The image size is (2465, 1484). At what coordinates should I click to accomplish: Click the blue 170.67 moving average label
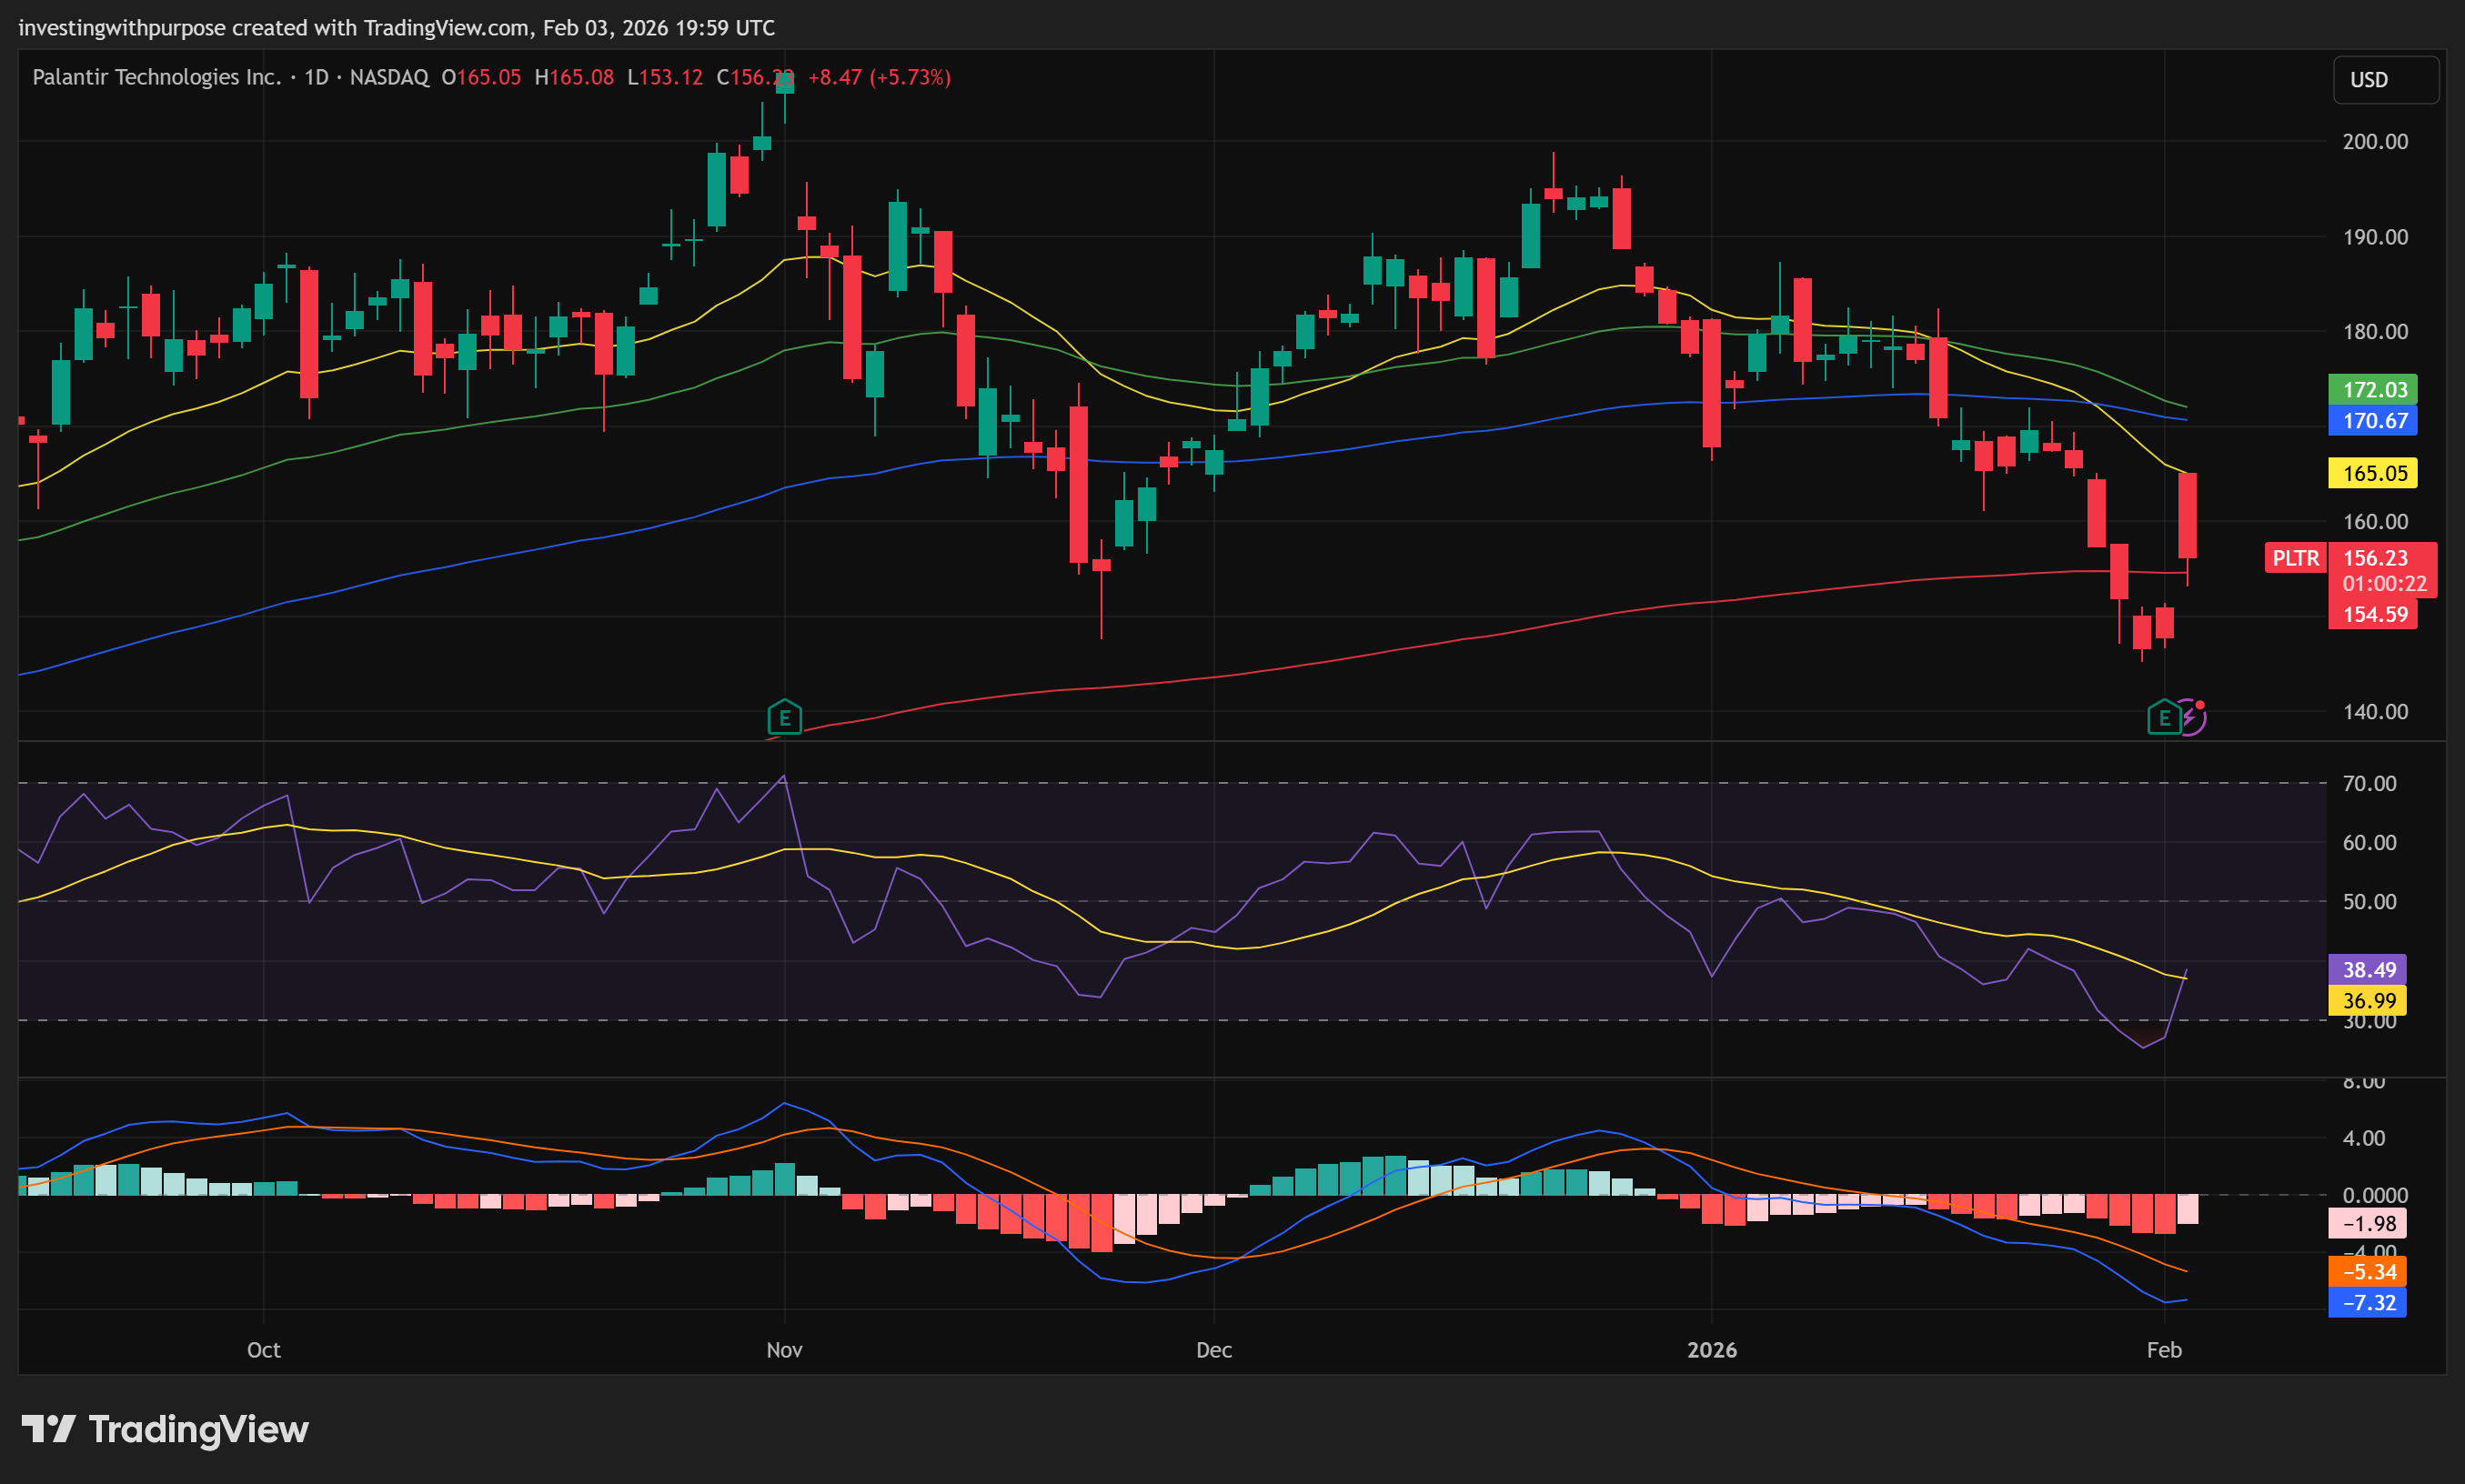pyautogui.click(x=2374, y=421)
